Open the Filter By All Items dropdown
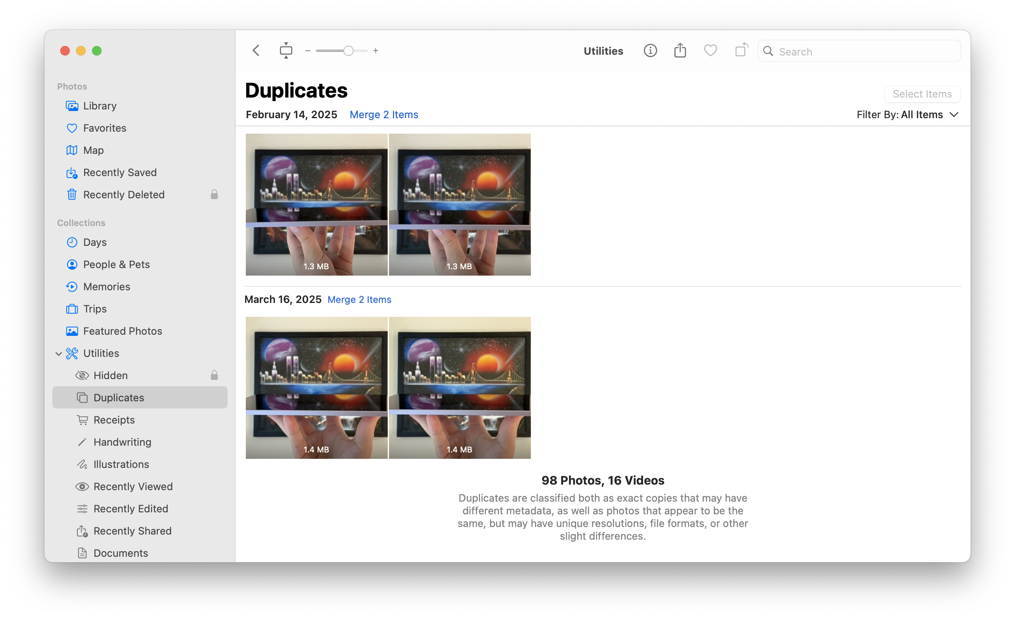Screen dimensions: 1015x621 click(908, 115)
